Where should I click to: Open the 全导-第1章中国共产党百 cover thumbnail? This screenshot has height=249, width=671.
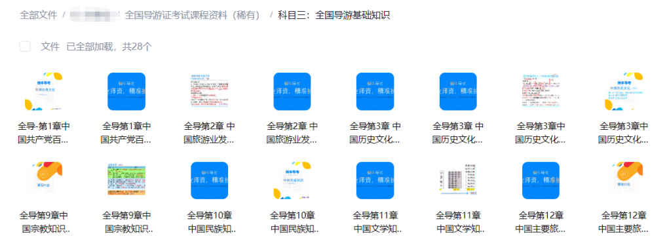click(43, 92)
